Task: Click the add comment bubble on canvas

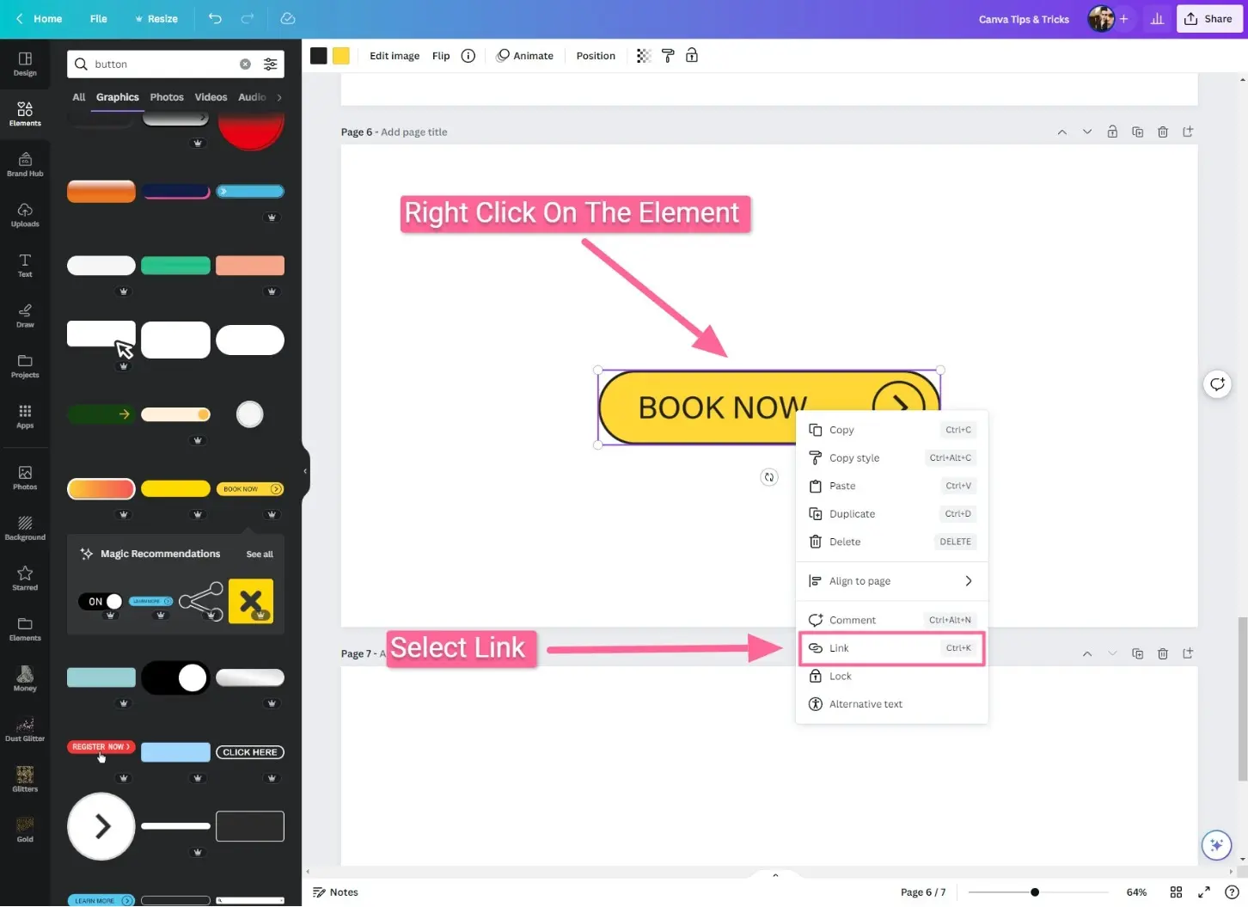Action: [x=1217, y=384]
